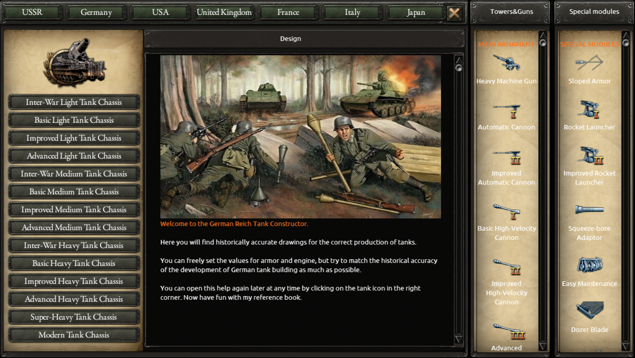Pick the Dozer Blade module icon

point(589,310)
